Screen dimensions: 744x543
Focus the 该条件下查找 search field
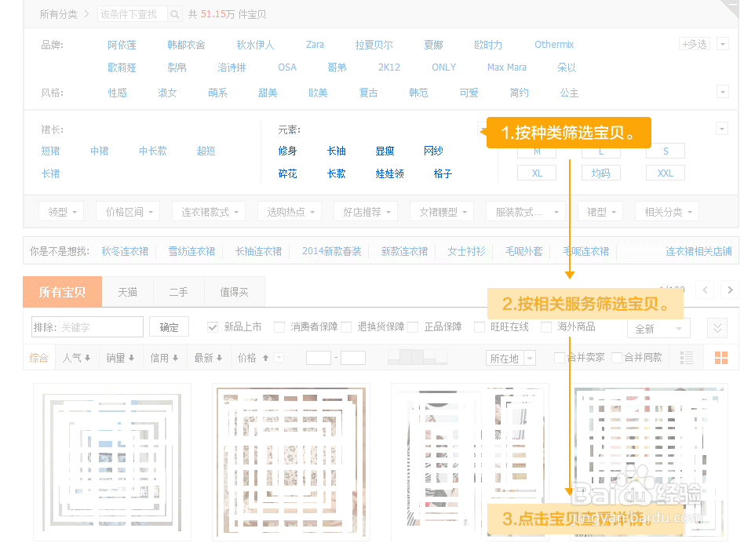tap(133, 14)
